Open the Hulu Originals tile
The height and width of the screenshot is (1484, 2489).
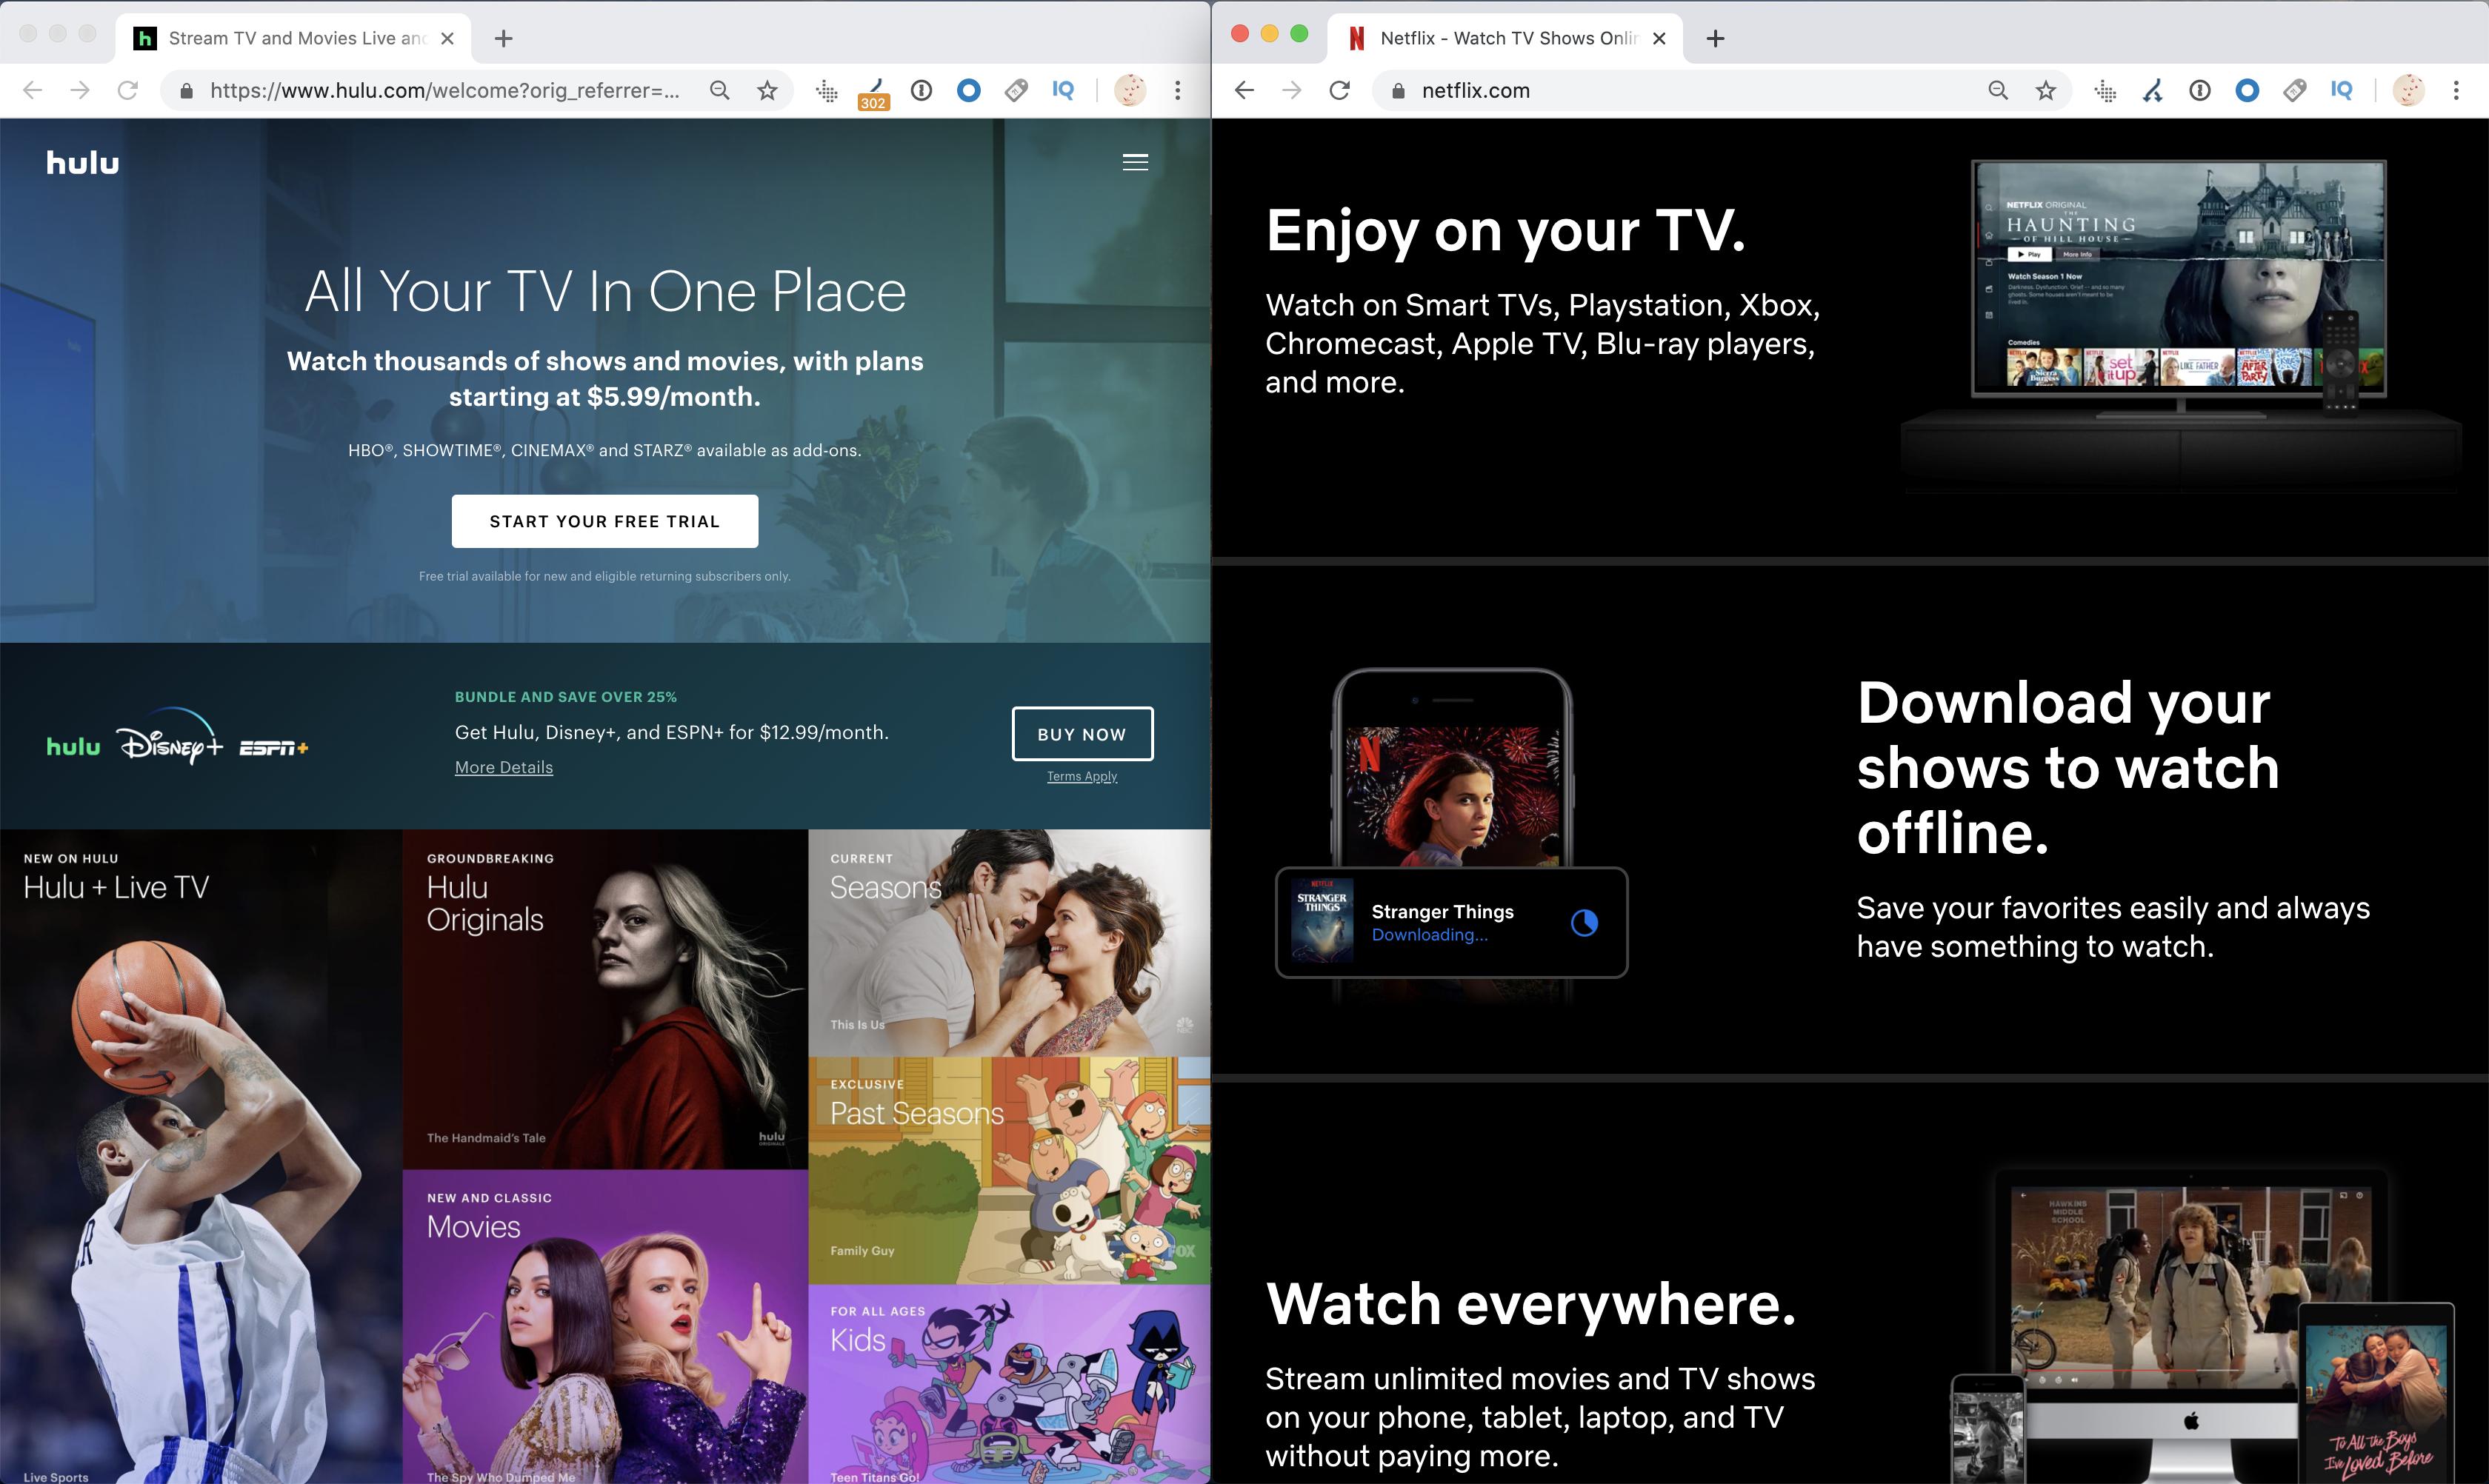click(604, 998)
